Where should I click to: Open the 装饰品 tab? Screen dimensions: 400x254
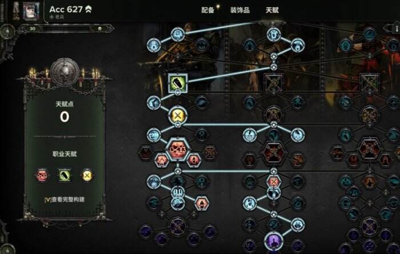[240, 10]
